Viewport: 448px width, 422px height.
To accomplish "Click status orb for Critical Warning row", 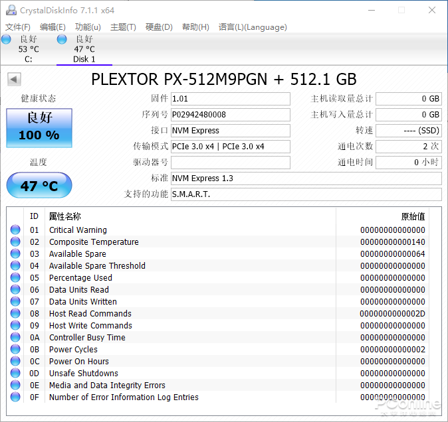I will 15,230.
